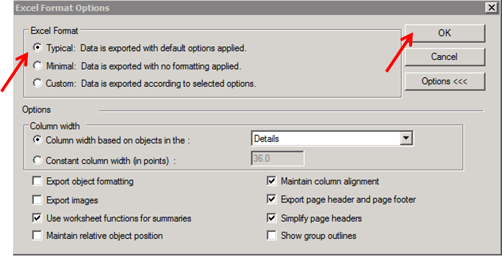Enable Maintain relative object position
Viewport: 502px width, 257px height.
[x=37, y=236]
